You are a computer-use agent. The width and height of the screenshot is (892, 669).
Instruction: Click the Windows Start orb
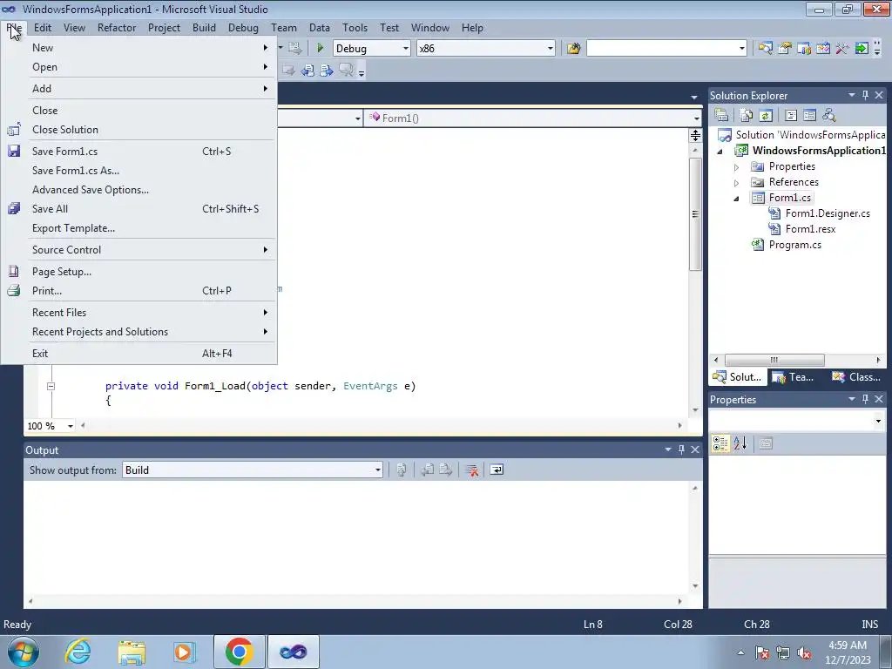(24, 652)
